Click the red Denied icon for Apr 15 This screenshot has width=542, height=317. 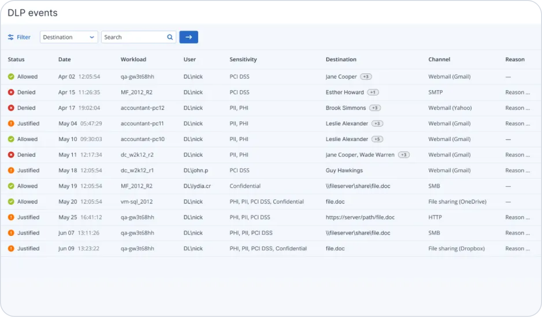click(11, 93)
